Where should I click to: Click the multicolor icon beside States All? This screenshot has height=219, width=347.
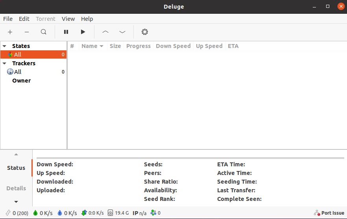tap(10, 54)
